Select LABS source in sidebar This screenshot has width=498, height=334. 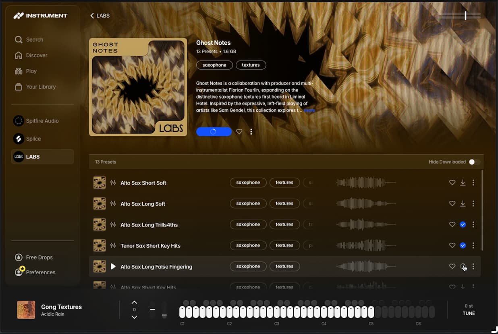(x=43, y=157)
